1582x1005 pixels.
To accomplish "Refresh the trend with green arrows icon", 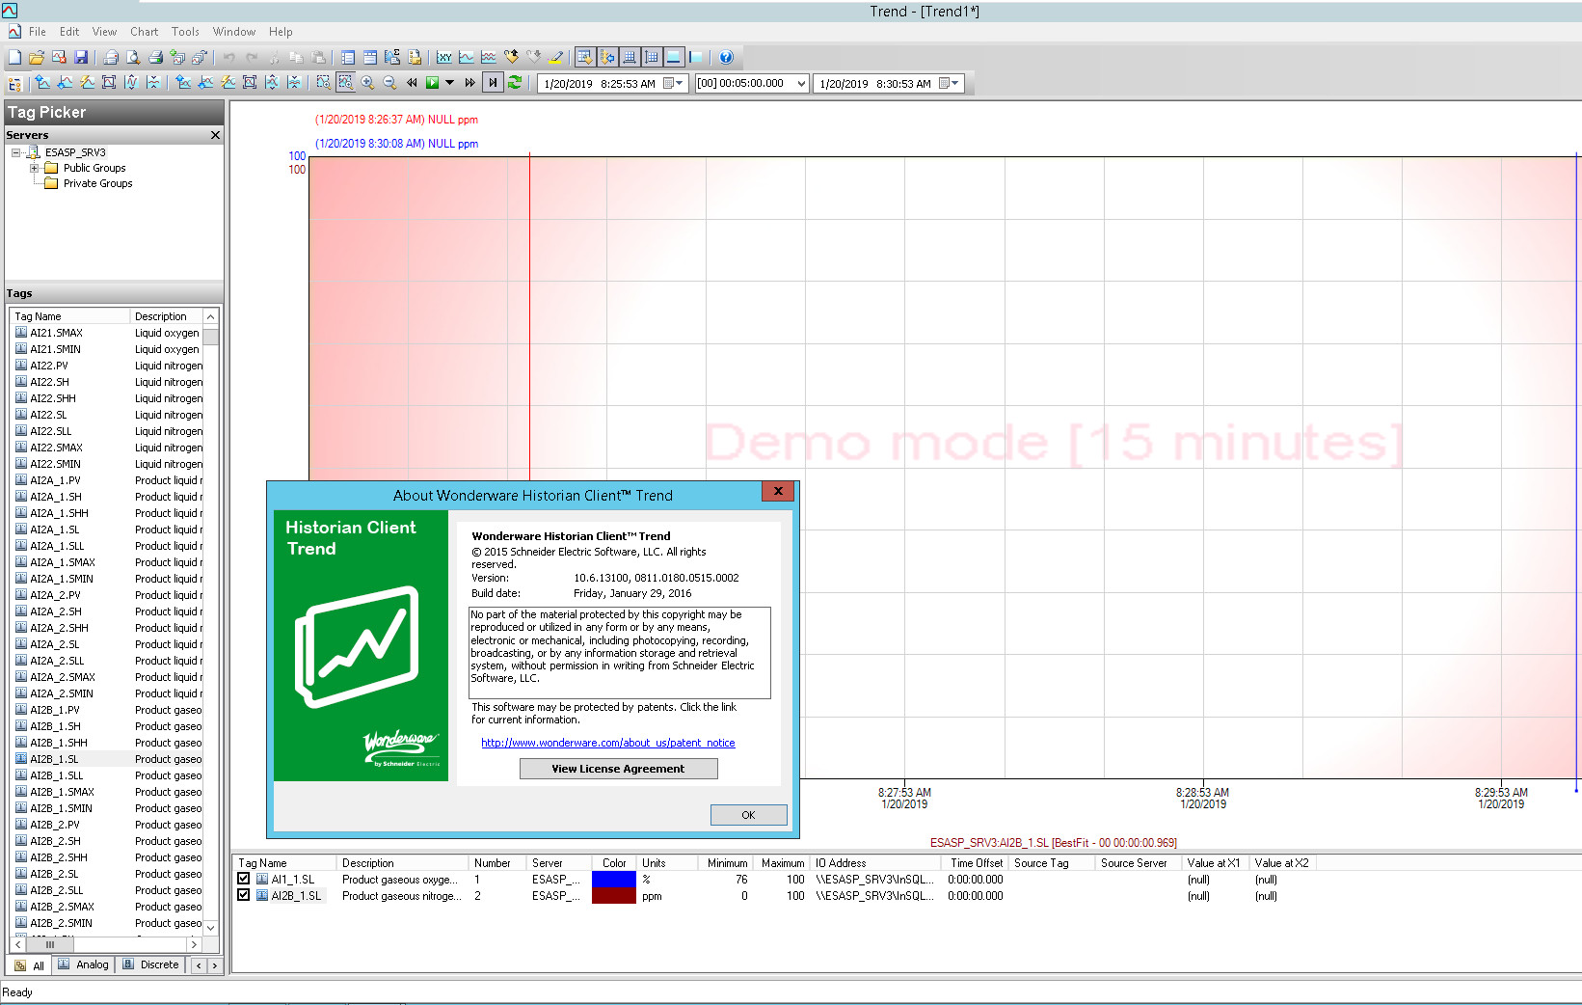I will tap(515, 82).
